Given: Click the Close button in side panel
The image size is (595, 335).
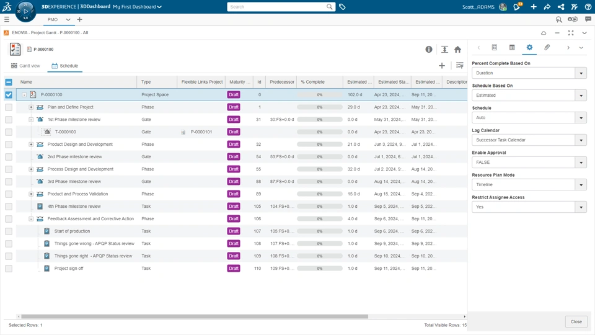Looking at the screenshot, I should tap(576, 322).
